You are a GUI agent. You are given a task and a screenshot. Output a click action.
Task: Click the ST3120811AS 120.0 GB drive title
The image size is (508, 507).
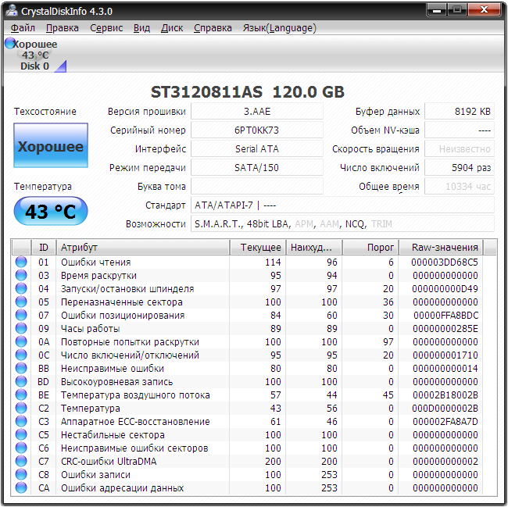point(248,92)
